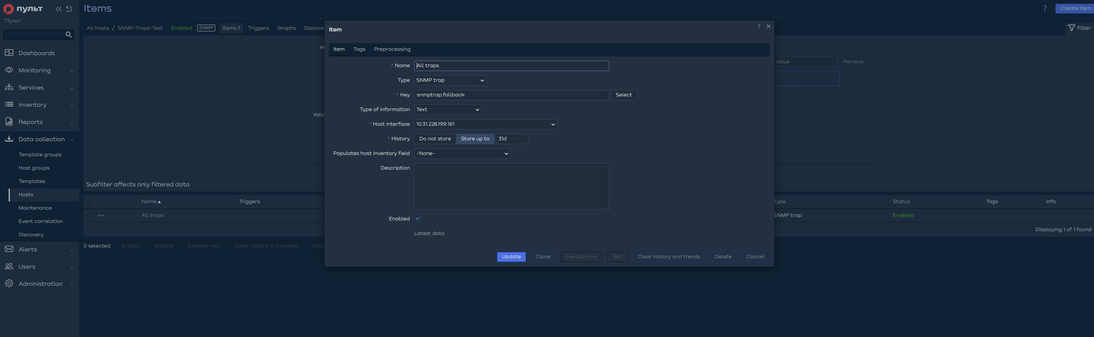1094x337 pixels.
Task: Tick the All traps row checkbox
Action: [90, 215]
